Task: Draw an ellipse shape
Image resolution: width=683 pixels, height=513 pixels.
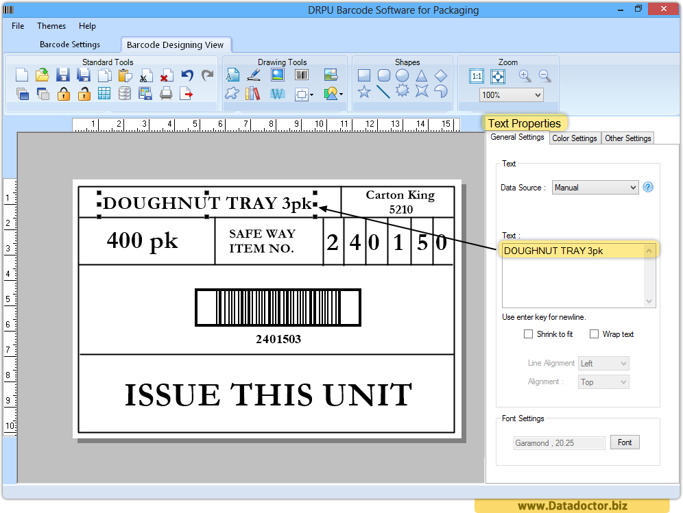Action: (402, 75)
